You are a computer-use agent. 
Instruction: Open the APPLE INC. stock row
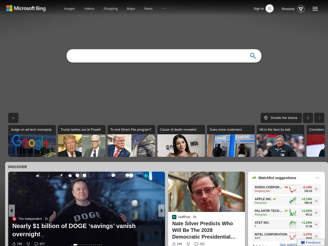pos(286,201)
